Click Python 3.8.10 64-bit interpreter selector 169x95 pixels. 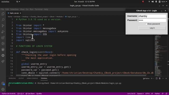[x=9, y=94]
